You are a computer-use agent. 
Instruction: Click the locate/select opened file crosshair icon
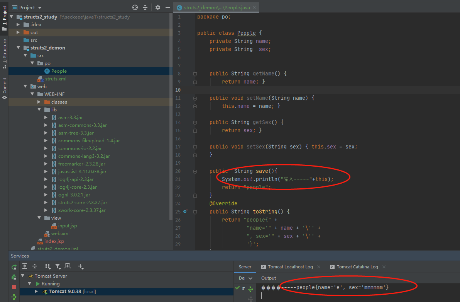click(x=135, y=7)
